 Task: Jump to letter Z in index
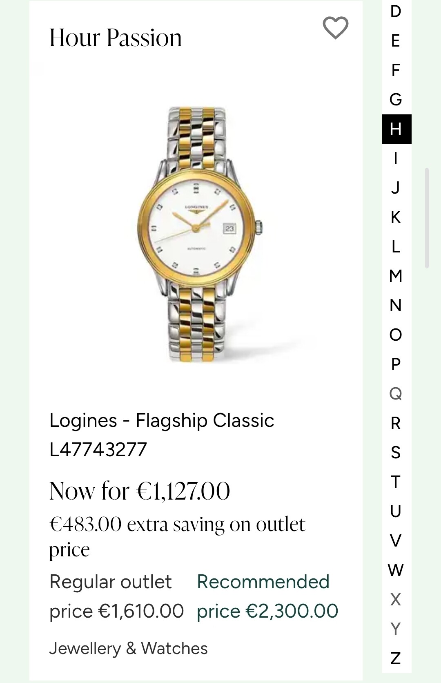pos(396,658)
